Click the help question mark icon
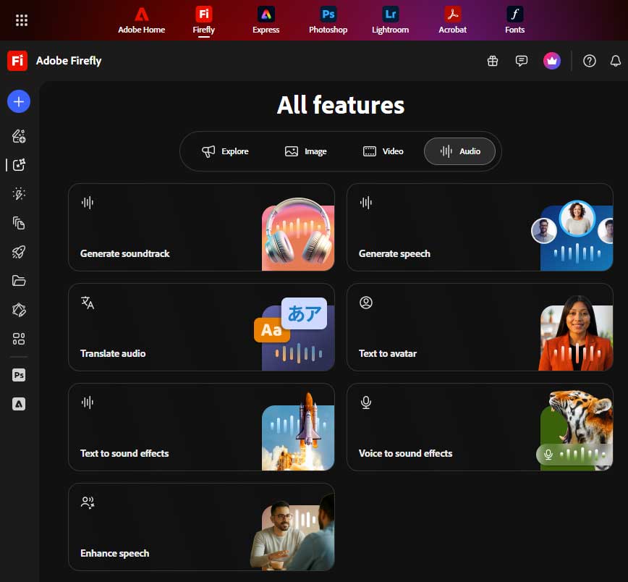 pos(590,61)
